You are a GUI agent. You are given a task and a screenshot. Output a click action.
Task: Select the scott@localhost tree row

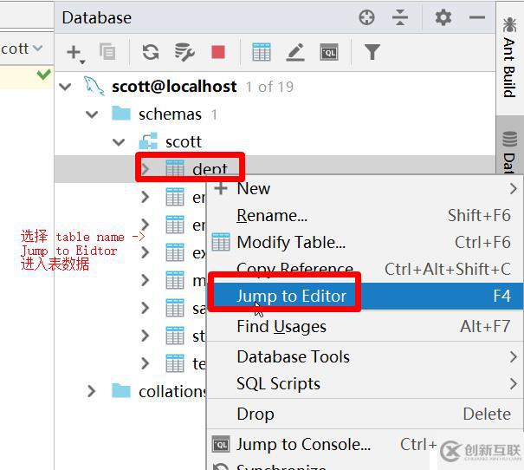275,87
